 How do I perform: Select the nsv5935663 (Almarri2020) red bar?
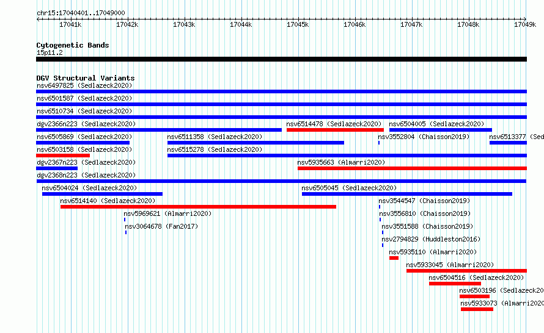[x=412, y=168]
